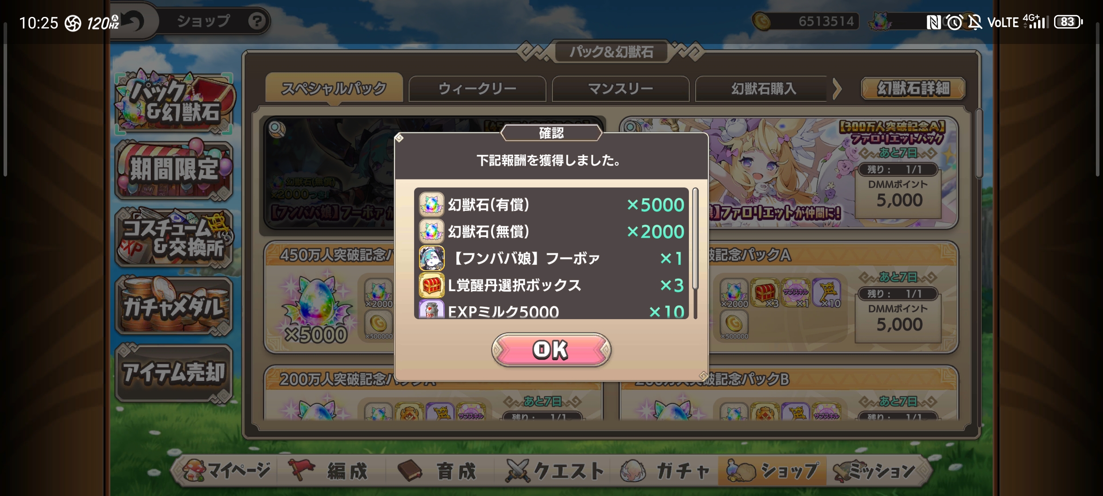Tap the magnifier icon on ファロリエット pack

coord(630,128)
